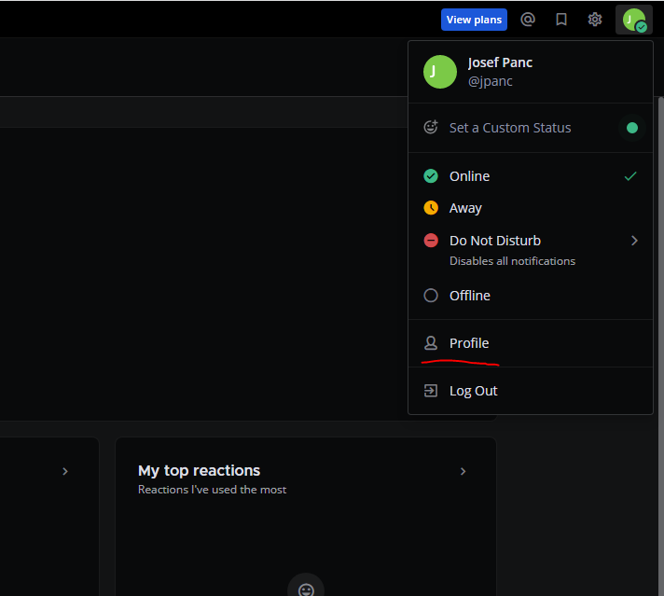
Task: Click the smiley icon under top reactions
Action: pyautogui.click(x=306, y=589)
